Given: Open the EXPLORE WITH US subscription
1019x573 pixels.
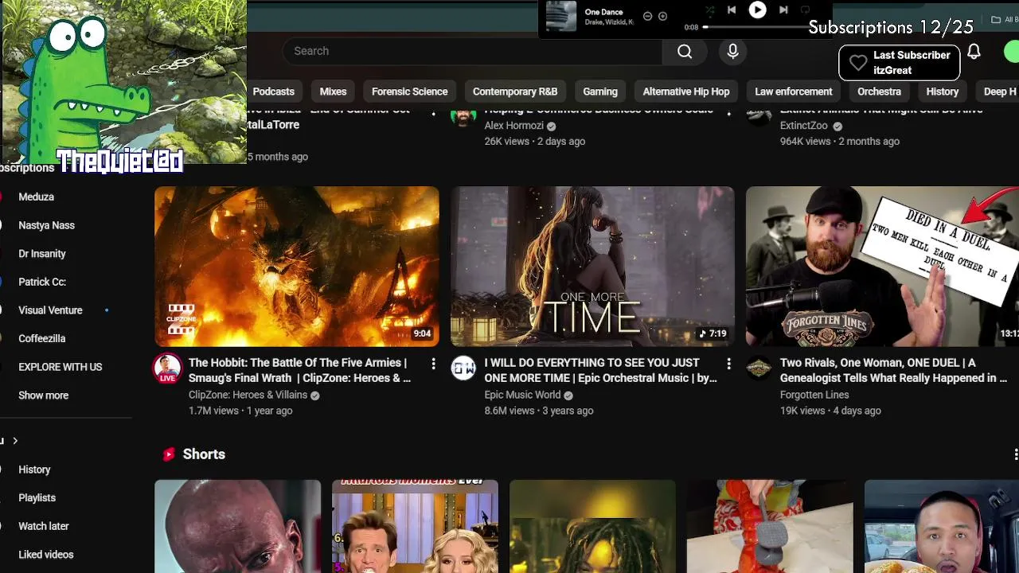Looking at the screenshot, I should 61,367.
